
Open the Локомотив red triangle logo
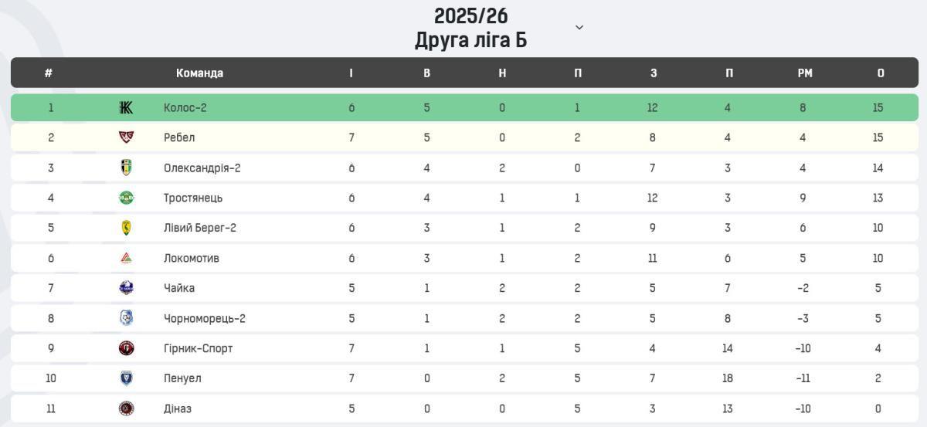click(x=126, y=258)
